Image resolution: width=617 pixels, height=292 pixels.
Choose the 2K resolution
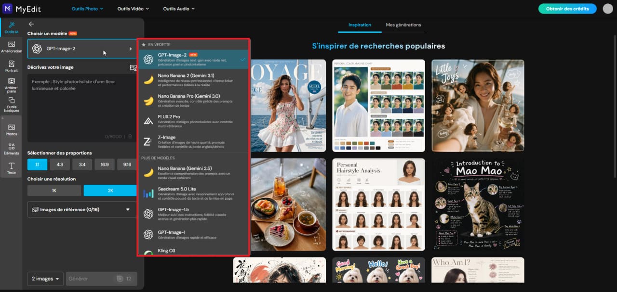(x=110, y=190)
